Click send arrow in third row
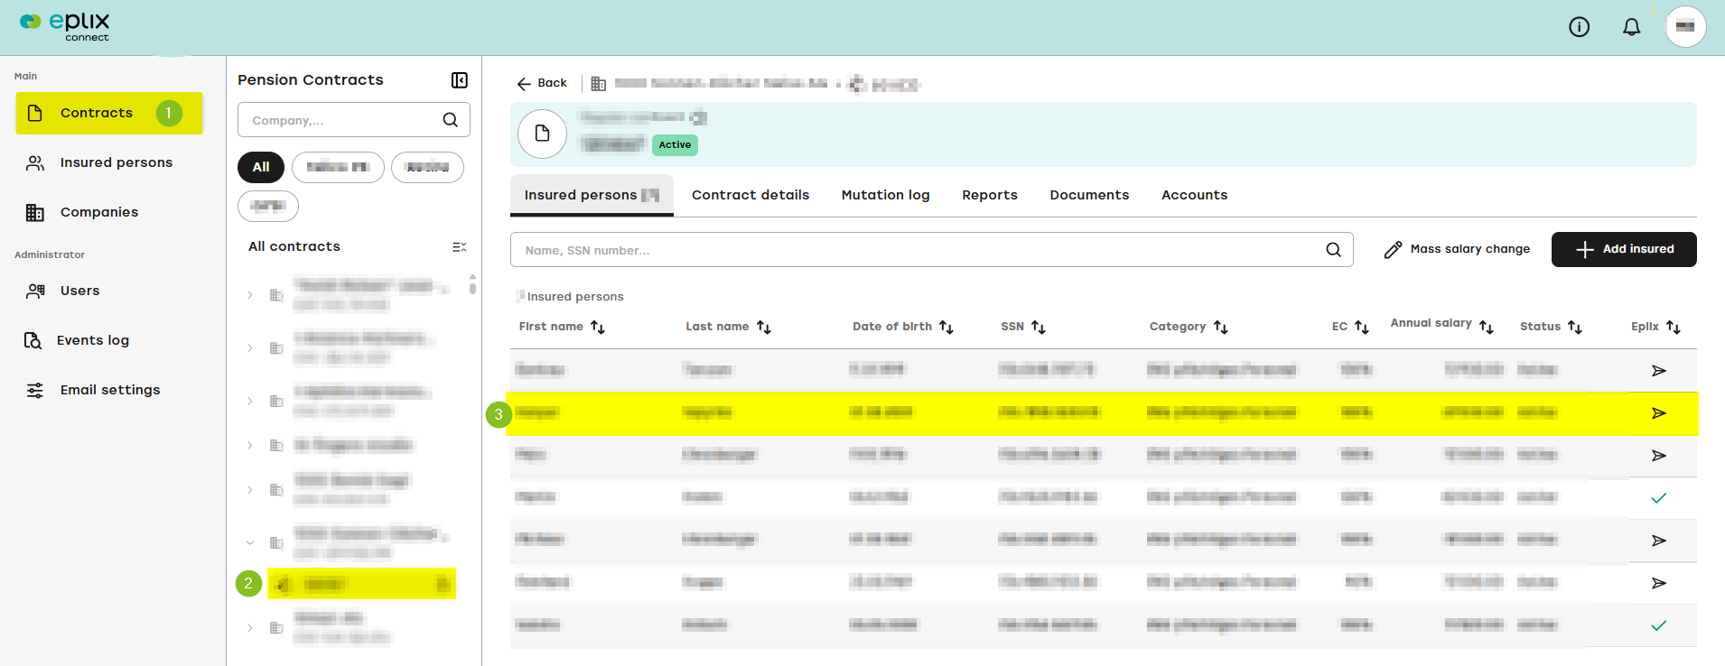This screenshot has width=1725, height=666. 1658,456
